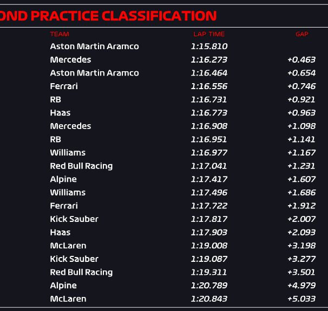The image size is (328, 311).
Task: Select the Ferrari entry with gap +0.746
Action: pos(164,86)
